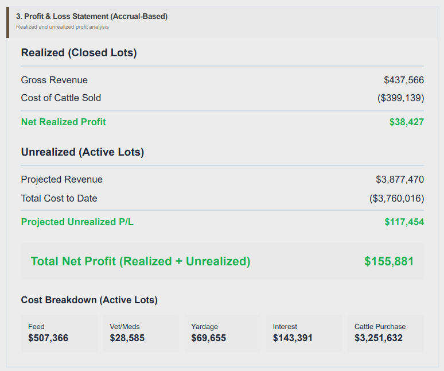Select the Yardage cost card
444x371 pixels.
pyautogui.click(x=222, y=333)
